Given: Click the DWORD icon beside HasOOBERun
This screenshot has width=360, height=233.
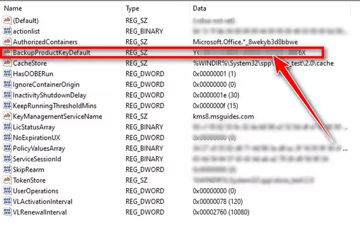Looking at the screenshot, I should click(x=7, y=74).
